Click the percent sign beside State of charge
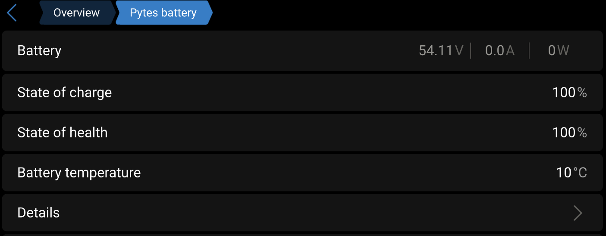606x236 pixels. pyautogui.click(x=582, y=93)
